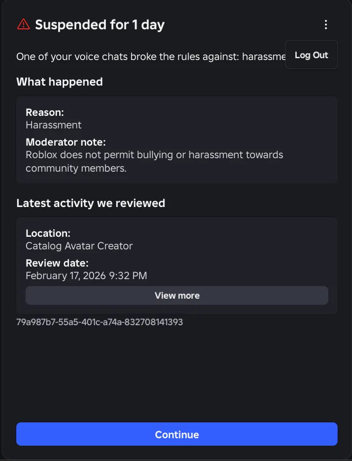Screen dimensions: 352x461
Task: Click the red warning triangle icon
Action: click(23, 24)
